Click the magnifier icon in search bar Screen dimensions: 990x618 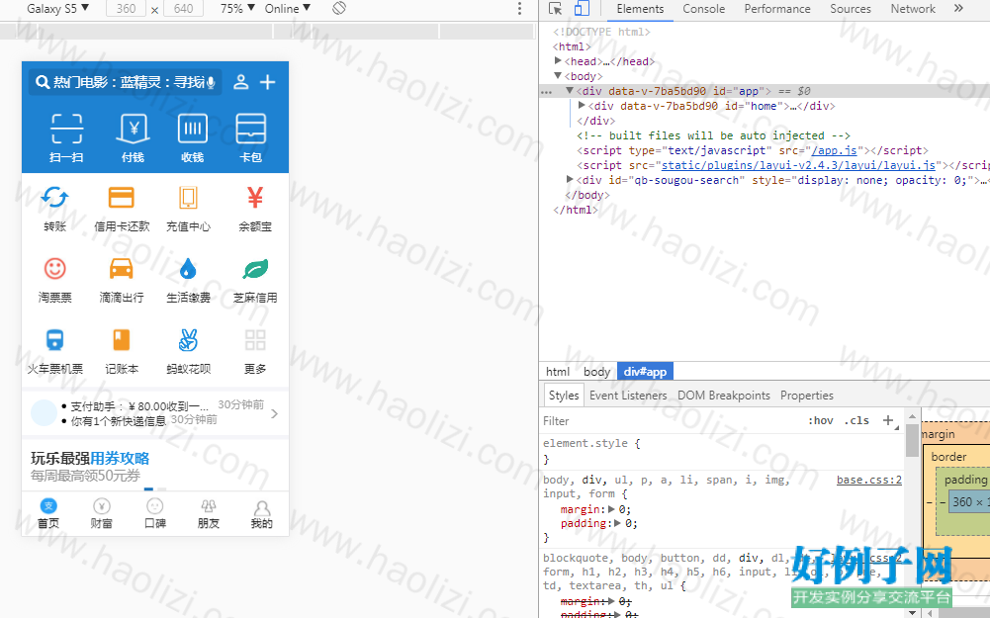pos(43,82)
